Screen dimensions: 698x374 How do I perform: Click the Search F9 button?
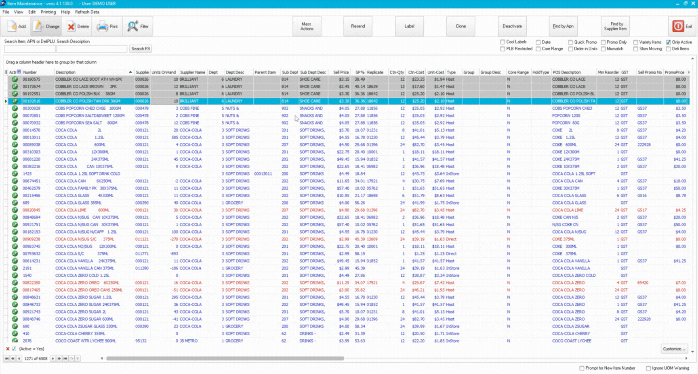coord(141,49)
